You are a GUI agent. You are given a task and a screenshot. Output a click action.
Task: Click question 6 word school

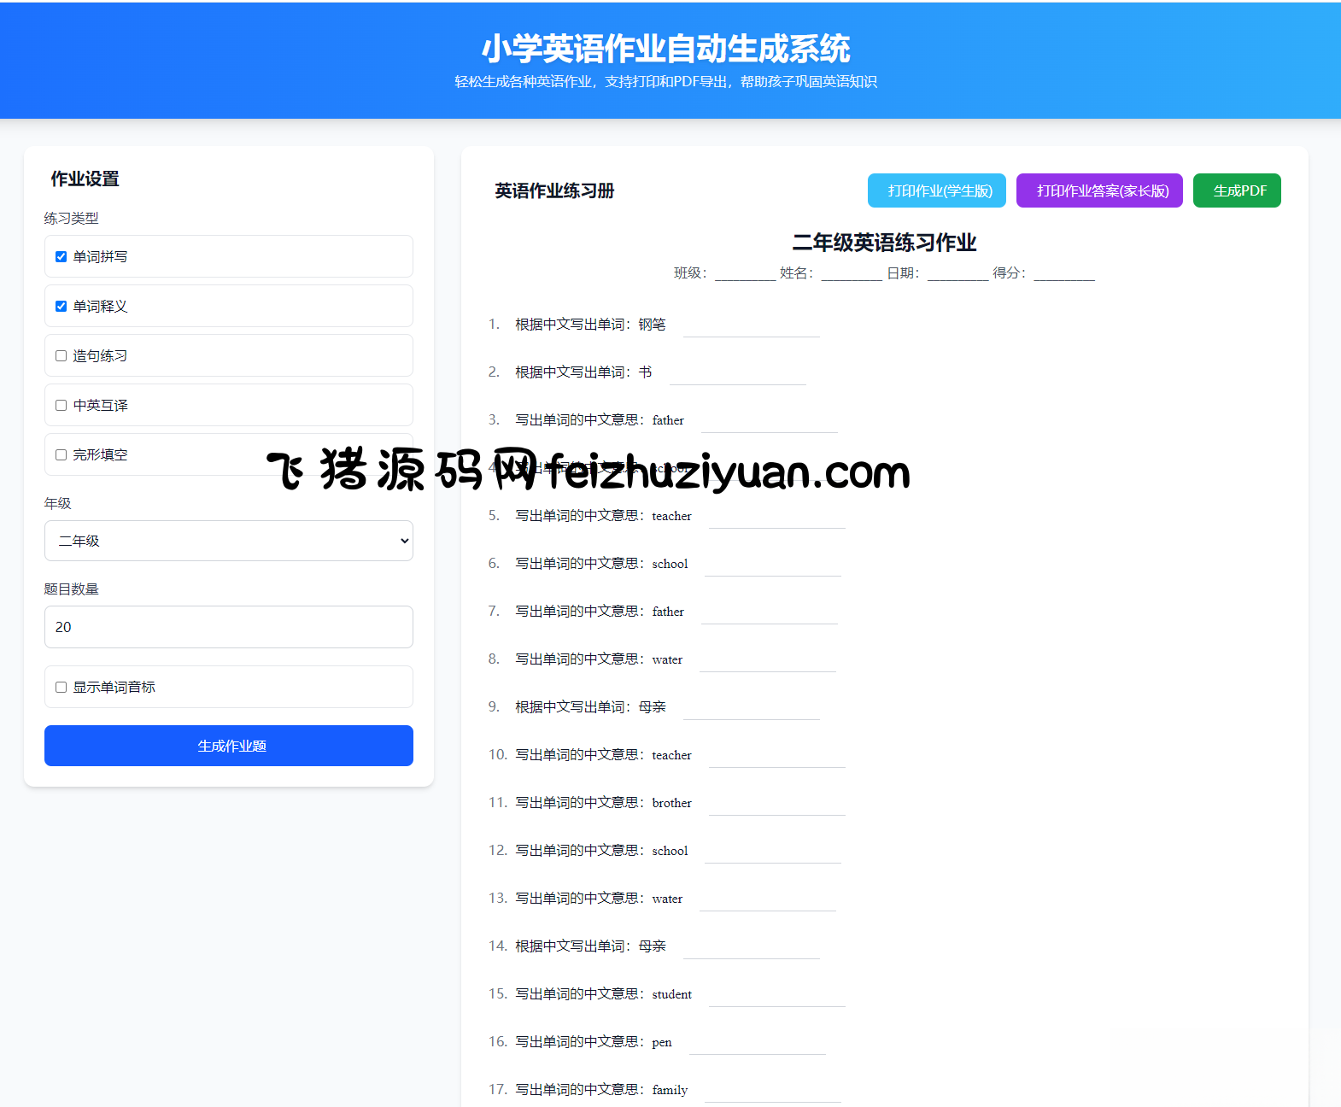click(x=670, y=564)
